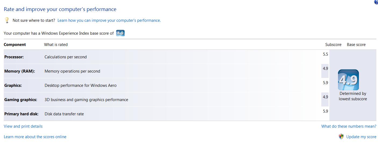This screenshot has width=378, height=143.
Task: Click the large 4.9 base score badge
Action: (x=348, y=80)
